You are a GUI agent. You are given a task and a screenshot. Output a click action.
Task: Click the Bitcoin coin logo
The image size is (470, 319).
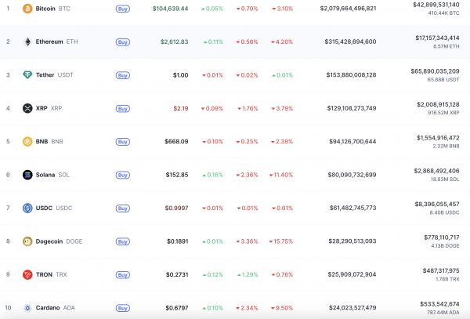coord(27,9)
